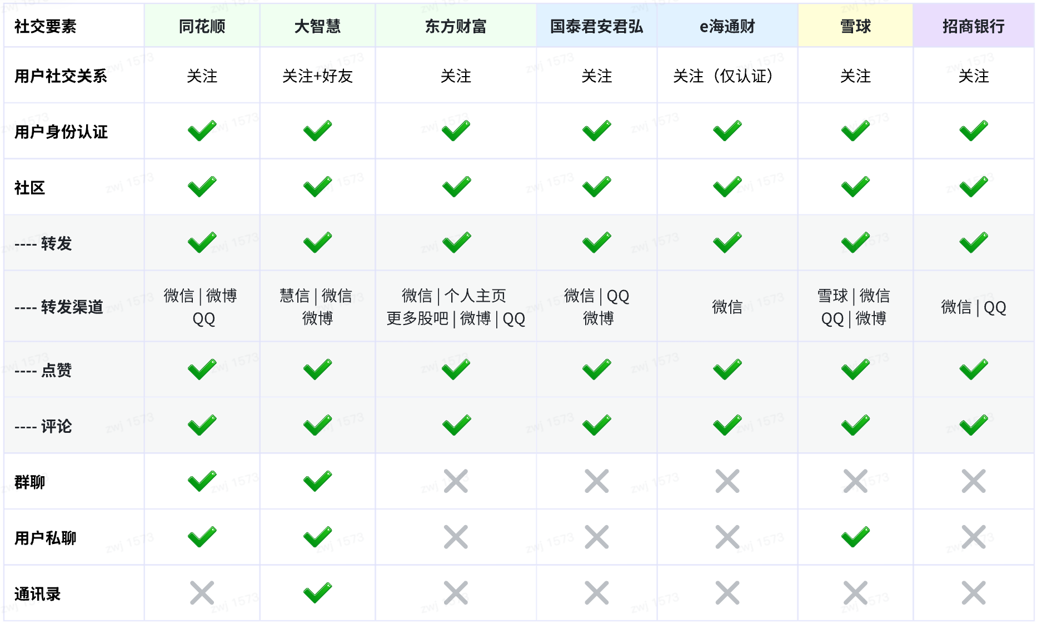Click the 国泰君安君弘 header cell

point(596,26)
